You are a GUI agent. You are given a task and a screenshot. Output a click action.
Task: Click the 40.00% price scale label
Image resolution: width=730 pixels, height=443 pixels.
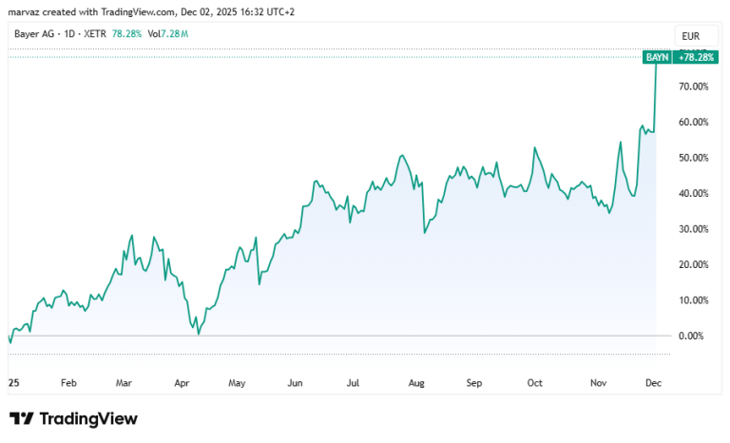[x=693, y=193]
